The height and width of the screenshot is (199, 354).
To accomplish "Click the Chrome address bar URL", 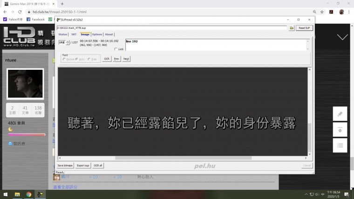I will (x=60, y=12).
